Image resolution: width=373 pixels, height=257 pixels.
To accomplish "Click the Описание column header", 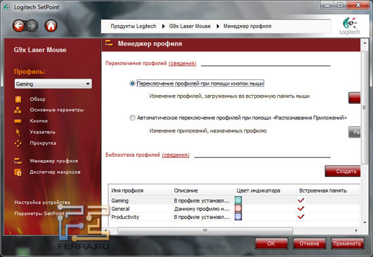I will click(203, 191).
